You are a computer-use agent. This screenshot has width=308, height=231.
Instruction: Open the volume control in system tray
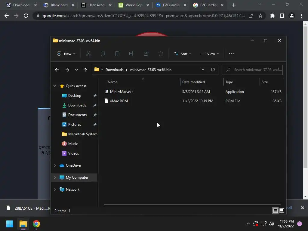(x=271, y=224)
